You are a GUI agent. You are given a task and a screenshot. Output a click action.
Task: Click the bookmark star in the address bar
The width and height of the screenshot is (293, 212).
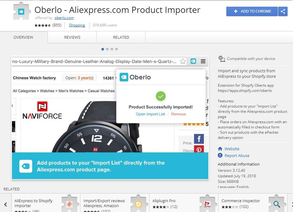[x=183, y=61]
